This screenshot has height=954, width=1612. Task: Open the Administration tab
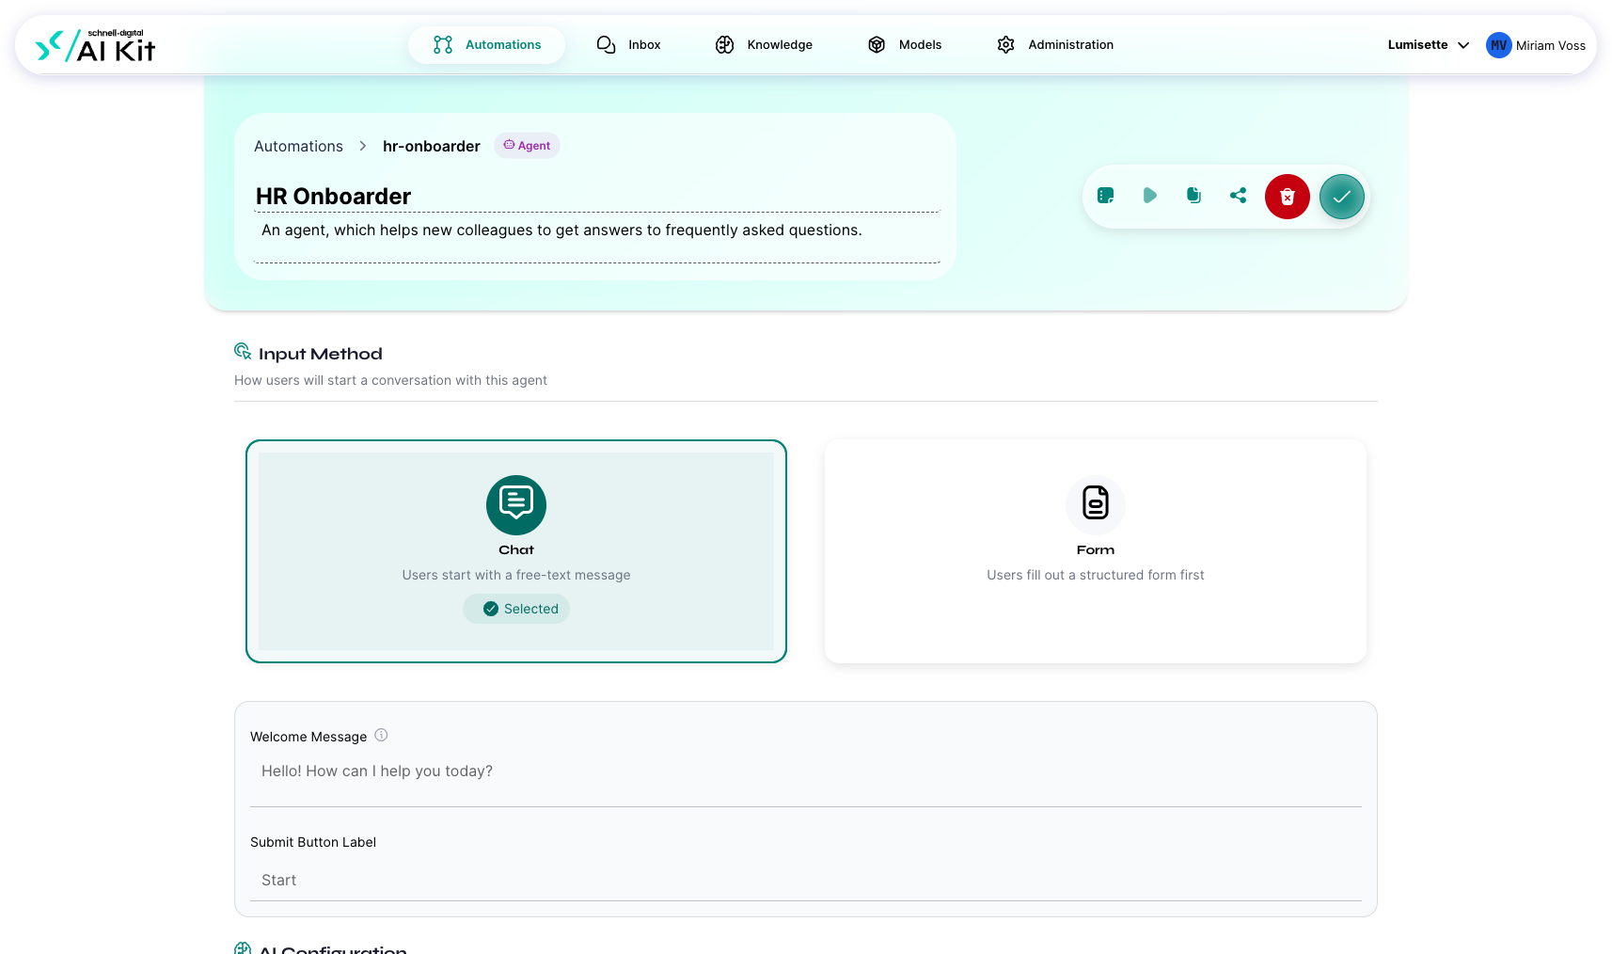click(x=1055, y=45)
